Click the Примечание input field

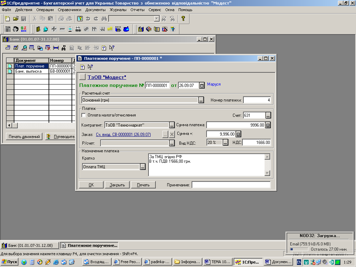coord(231,185)
